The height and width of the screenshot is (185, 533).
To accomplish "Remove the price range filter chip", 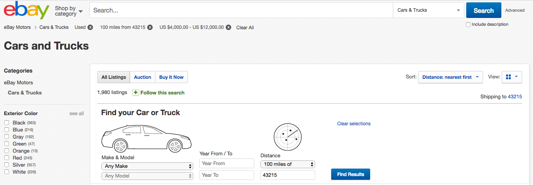I will tap(228, 27).
